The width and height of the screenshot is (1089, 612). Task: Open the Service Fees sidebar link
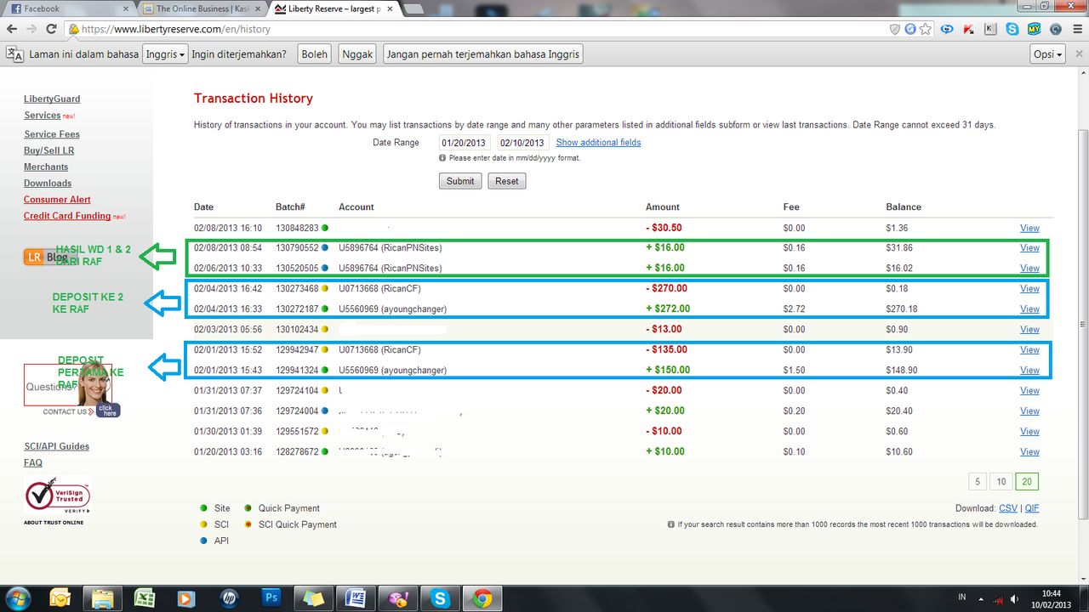tap(52, 134)
